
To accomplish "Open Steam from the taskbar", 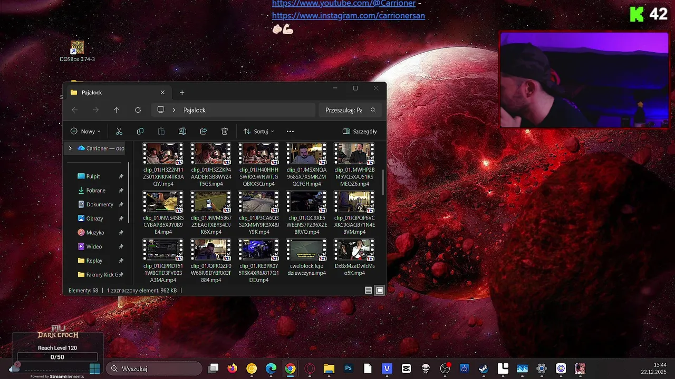I will 484,368.
